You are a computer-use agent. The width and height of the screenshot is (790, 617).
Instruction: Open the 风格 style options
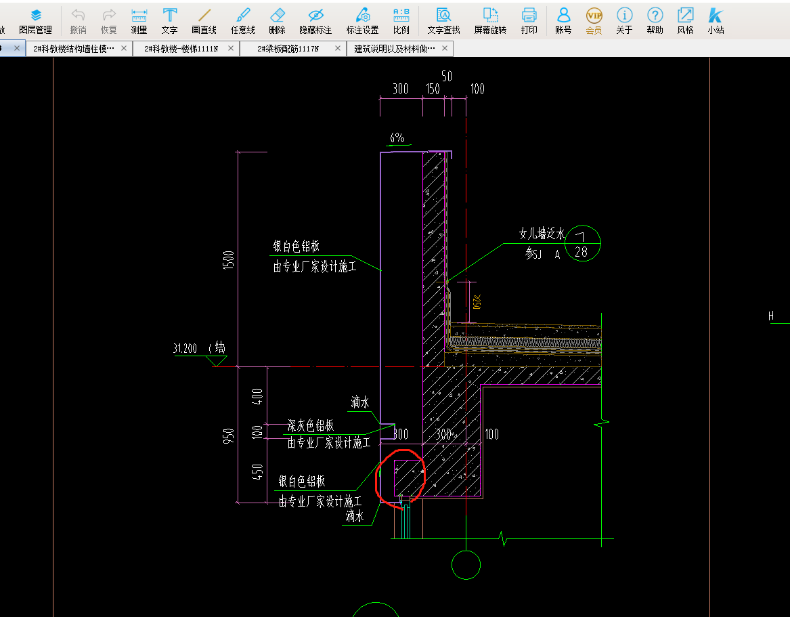click(685, 21)
